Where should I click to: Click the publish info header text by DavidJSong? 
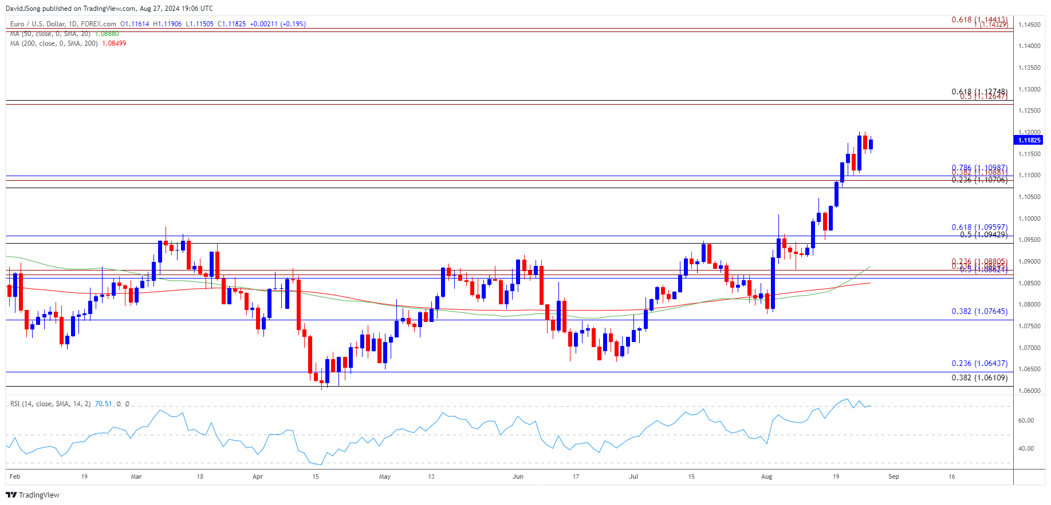pyautogui.click(x=109, y=8)
